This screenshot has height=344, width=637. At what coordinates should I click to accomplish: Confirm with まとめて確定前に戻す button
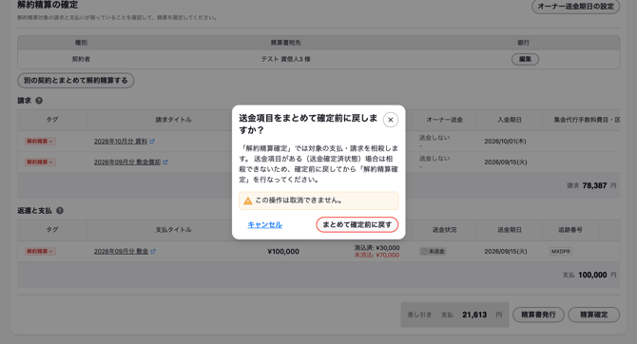(357, 224)
